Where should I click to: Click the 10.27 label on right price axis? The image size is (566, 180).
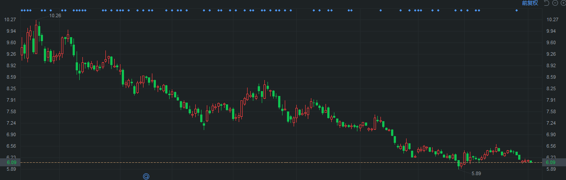(552, 19)
